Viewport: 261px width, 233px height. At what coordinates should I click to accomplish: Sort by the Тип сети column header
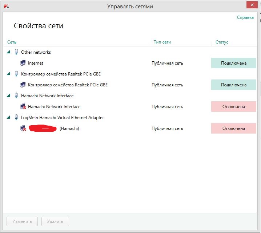(162, 42)
